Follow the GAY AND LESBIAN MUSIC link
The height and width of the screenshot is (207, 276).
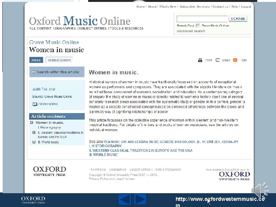tap(140, 142)
